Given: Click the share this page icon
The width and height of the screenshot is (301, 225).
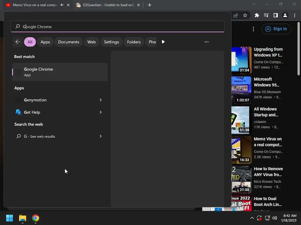Looking at the screenshot, I should coord(236,15).
